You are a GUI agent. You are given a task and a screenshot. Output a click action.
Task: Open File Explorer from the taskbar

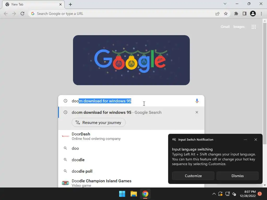click(134, 194)
